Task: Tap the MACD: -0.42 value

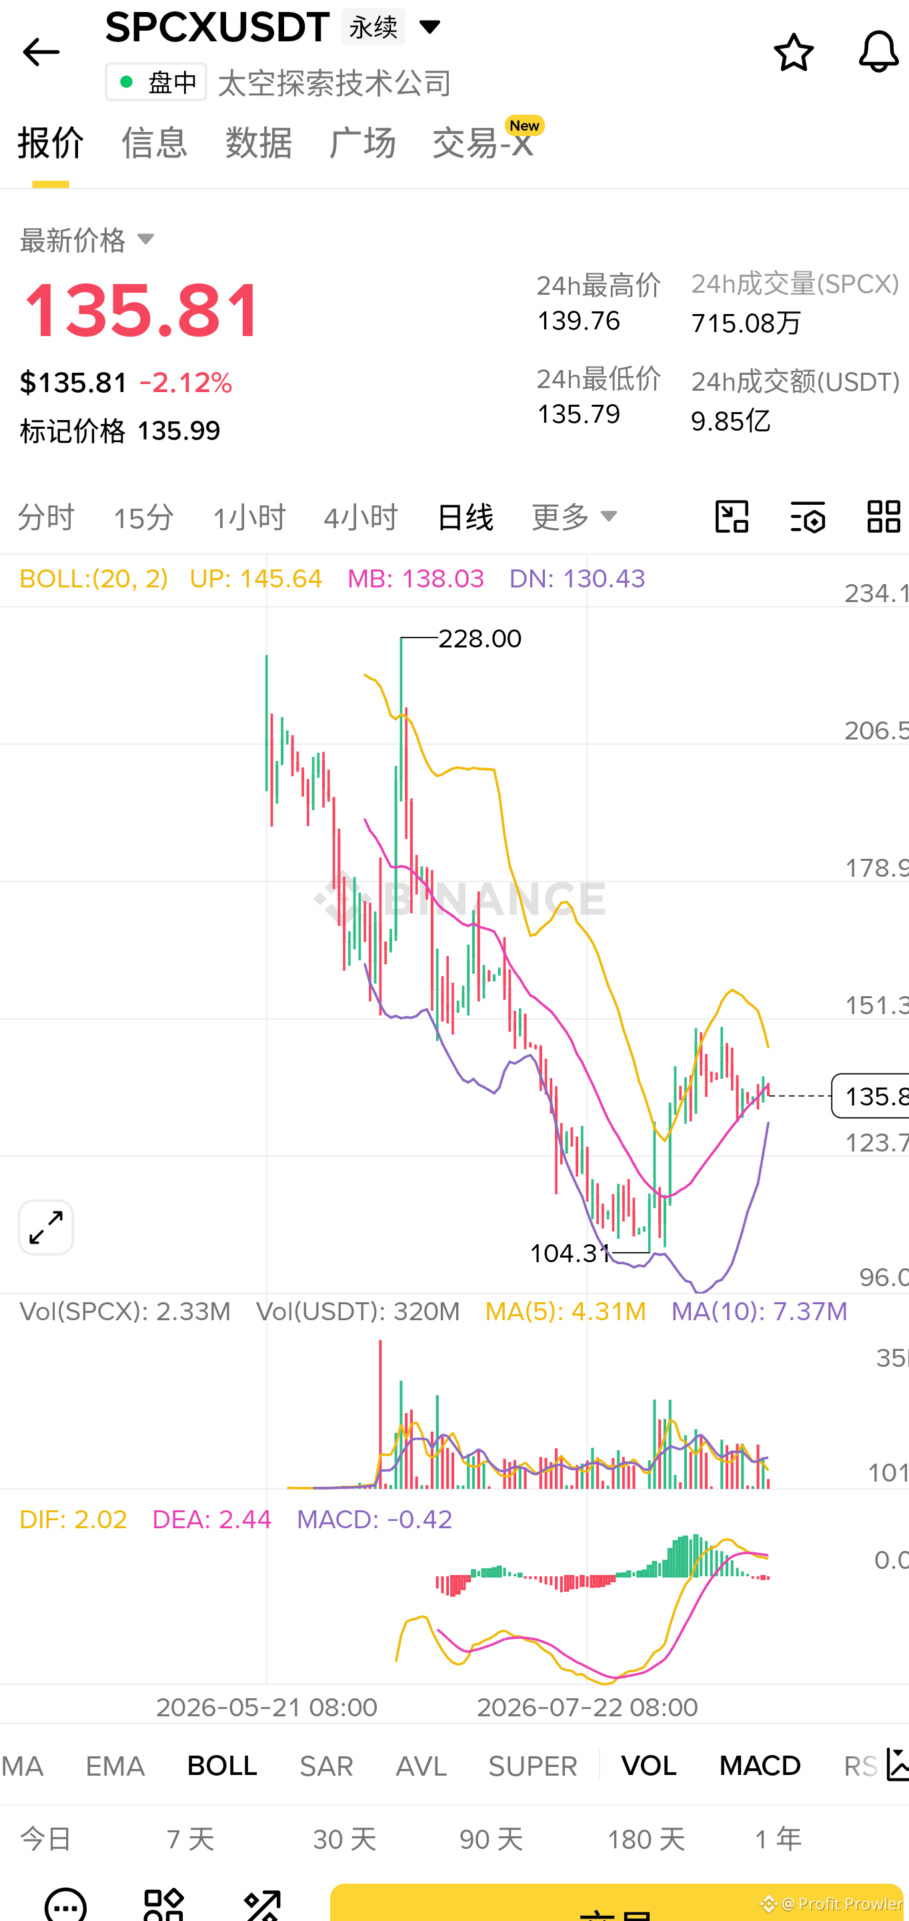Action: pyautogui.click(x=374, y=1520)
